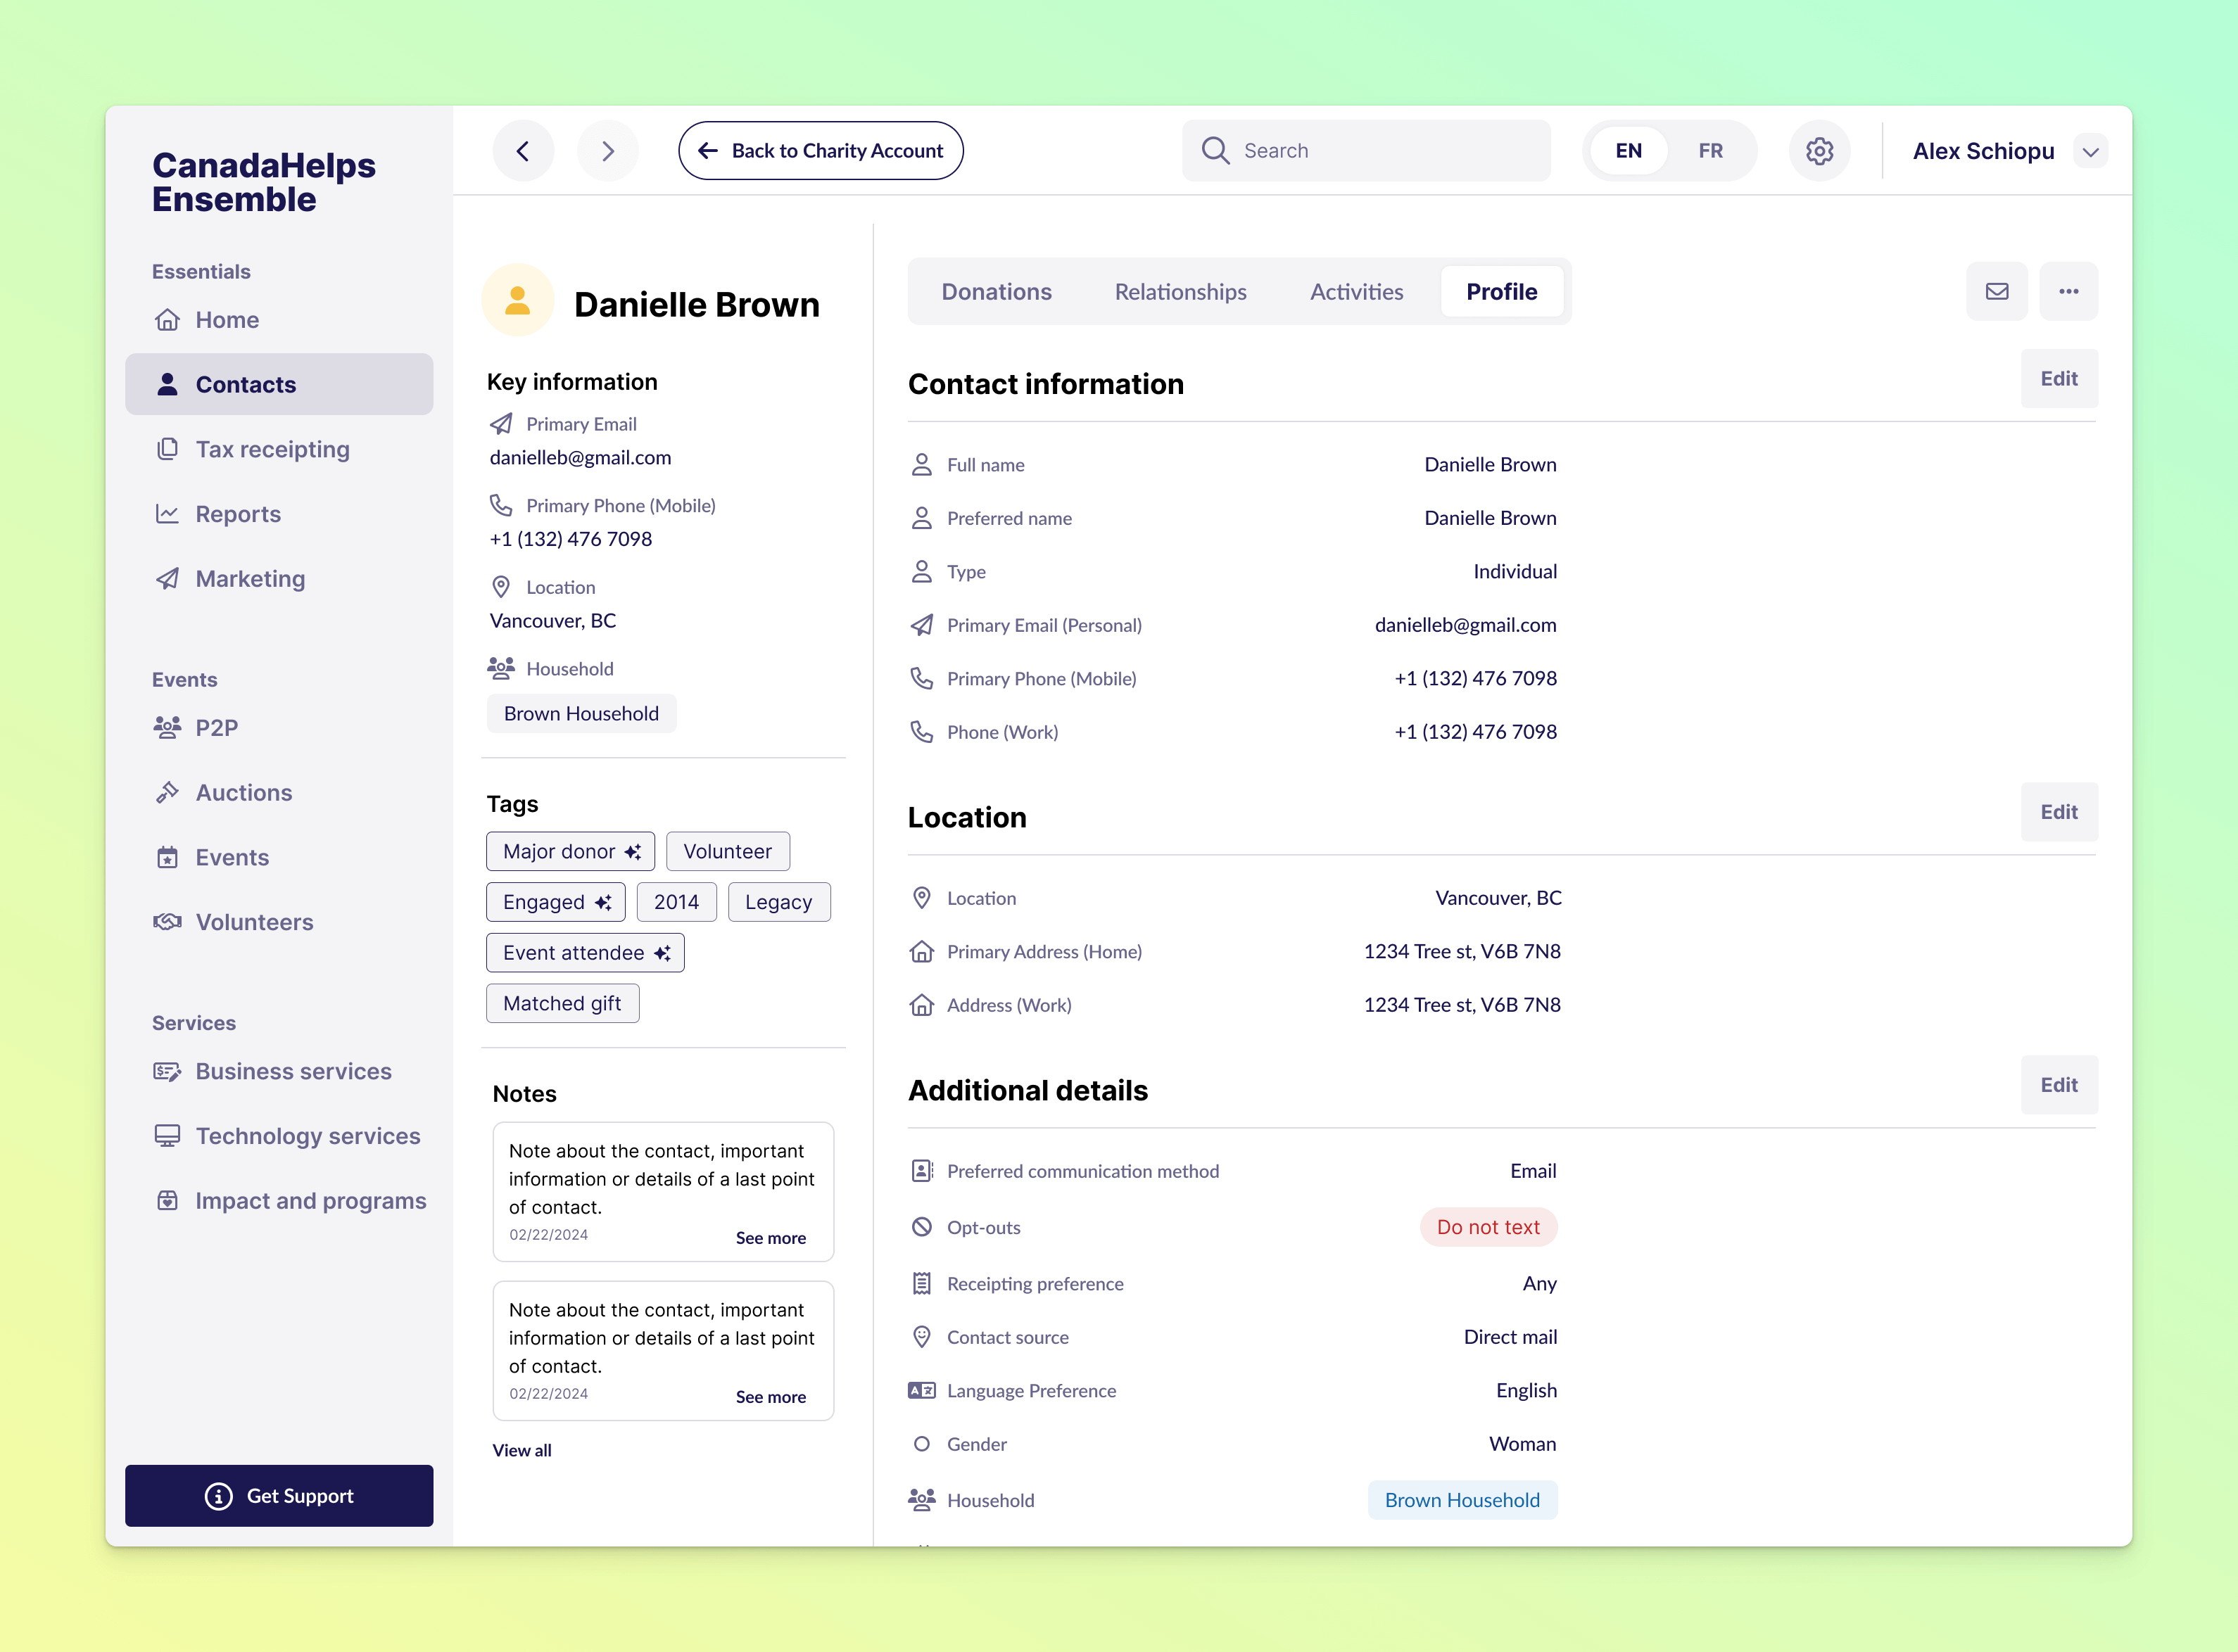Expand the Alex Schiopu account dropdown
The width and height of the screenshot is (2238, 1652).
click(2090, 152)
